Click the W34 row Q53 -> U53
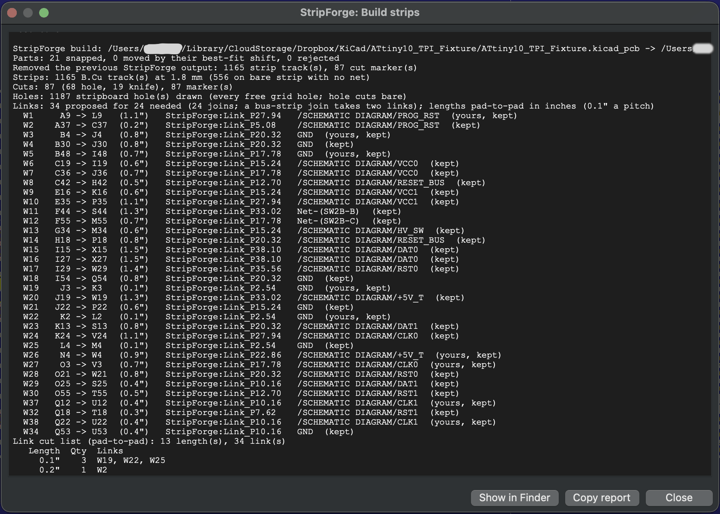Screen dimensions: 720x514 188,432
